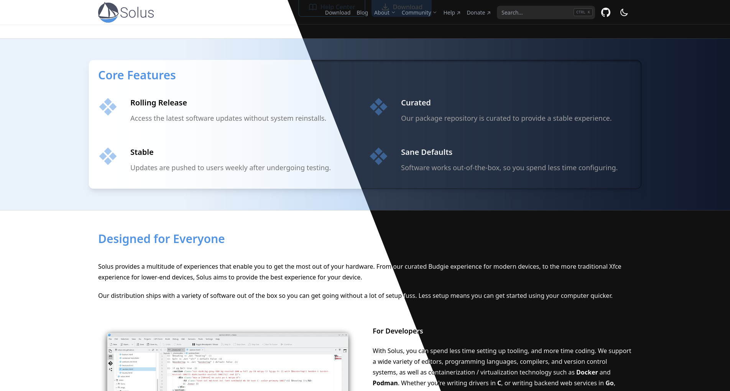Click the Sane Defaults diamond icon
The height and width of the screenshot is (391, 730).
[378, 156]
